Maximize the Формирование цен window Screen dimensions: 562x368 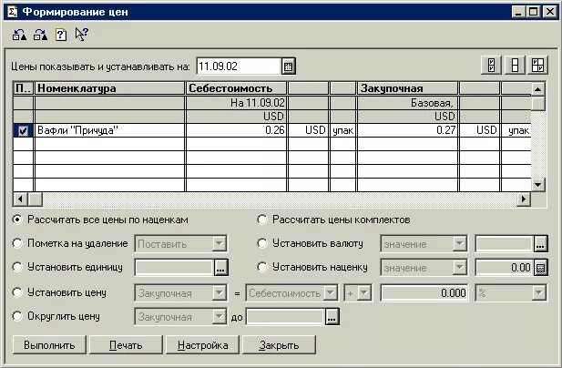(x=534, y=12)
